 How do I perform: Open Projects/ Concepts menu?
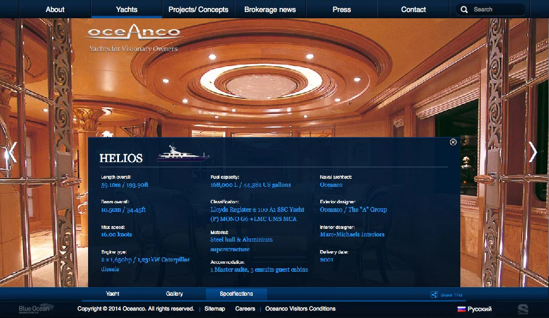[198, 10]
